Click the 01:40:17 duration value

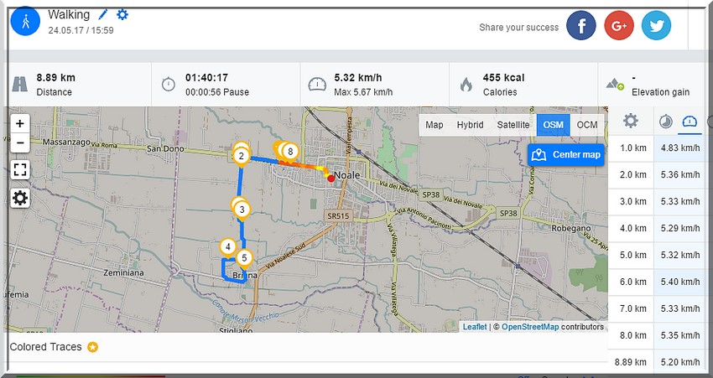[x=206, y=78]
